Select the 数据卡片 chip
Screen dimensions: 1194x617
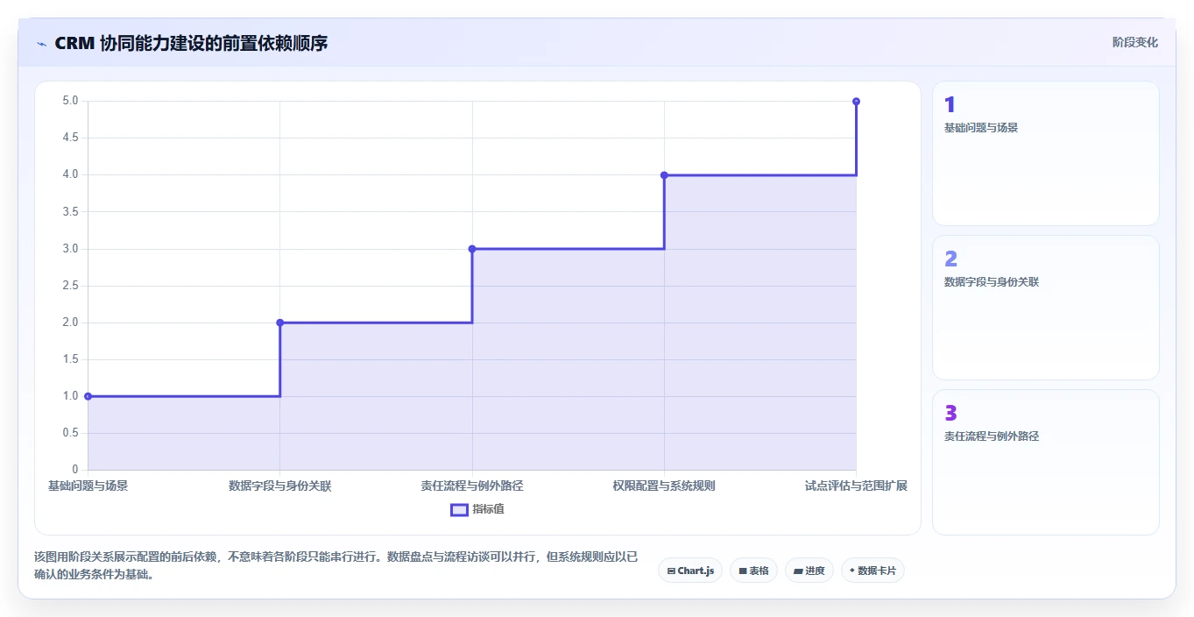[x=873, y=571]
